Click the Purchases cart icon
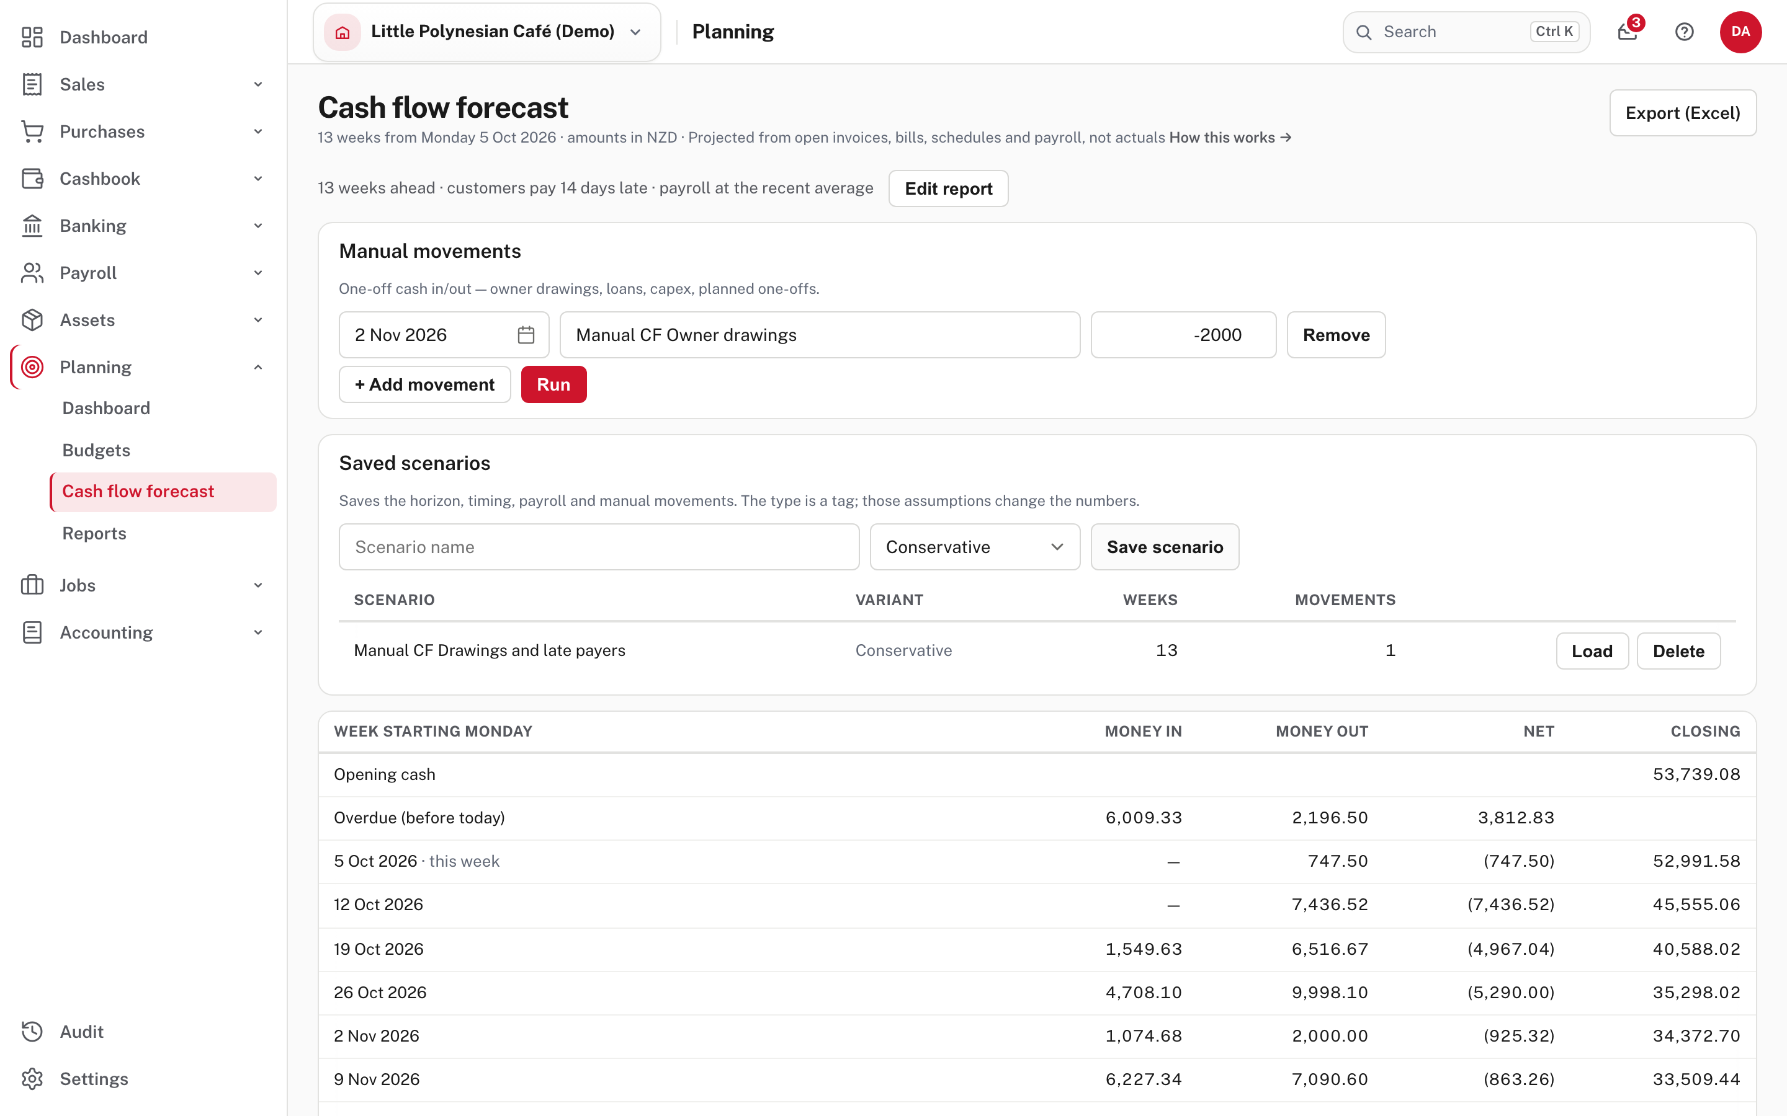 (x=32, y=131)
